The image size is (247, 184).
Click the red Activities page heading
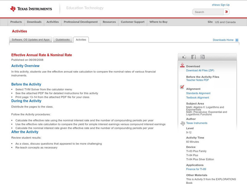tap(19, 31)
